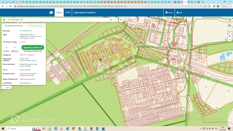Click the share icon labeled Поделиться
This screenshot has height=131, width=233.
click(15, 47)
